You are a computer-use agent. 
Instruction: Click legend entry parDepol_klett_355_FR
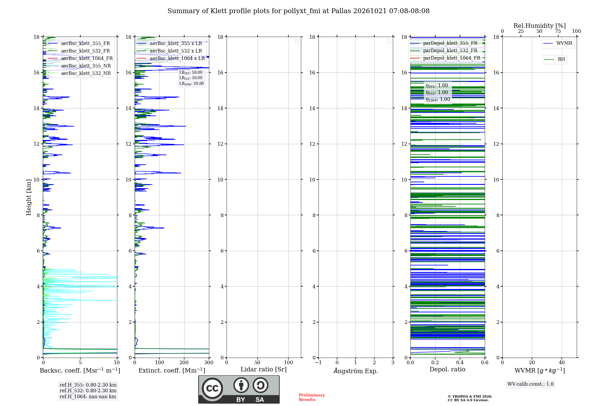444,43
